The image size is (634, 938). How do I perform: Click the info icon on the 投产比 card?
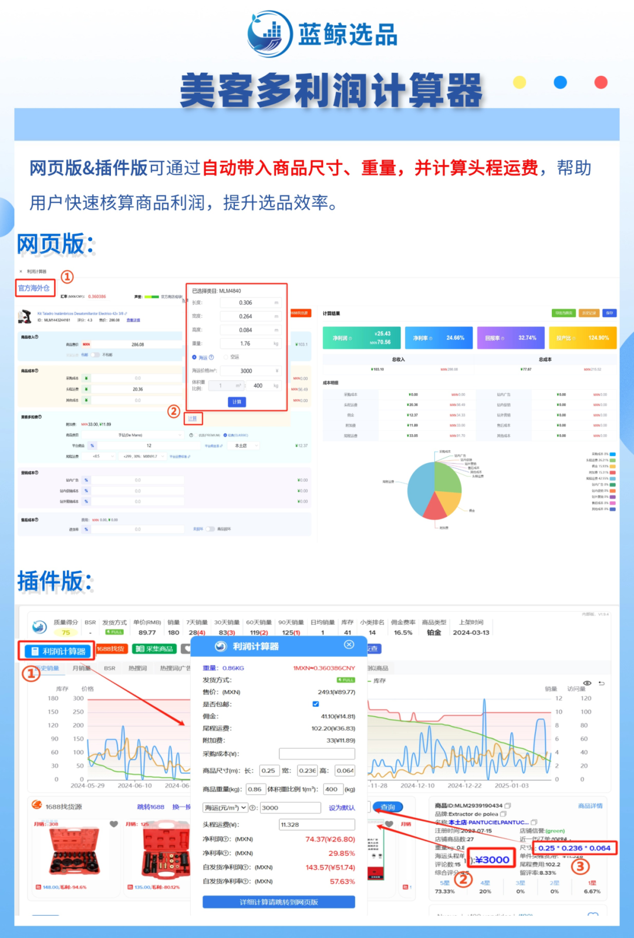click(x=574, y=338)
